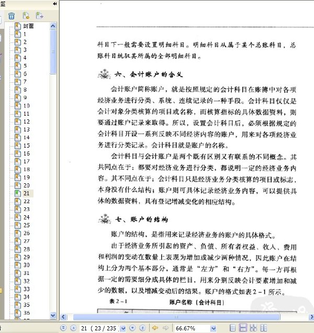
Task: Click the bookmark icon beside 3
Action: pos(18,50)
